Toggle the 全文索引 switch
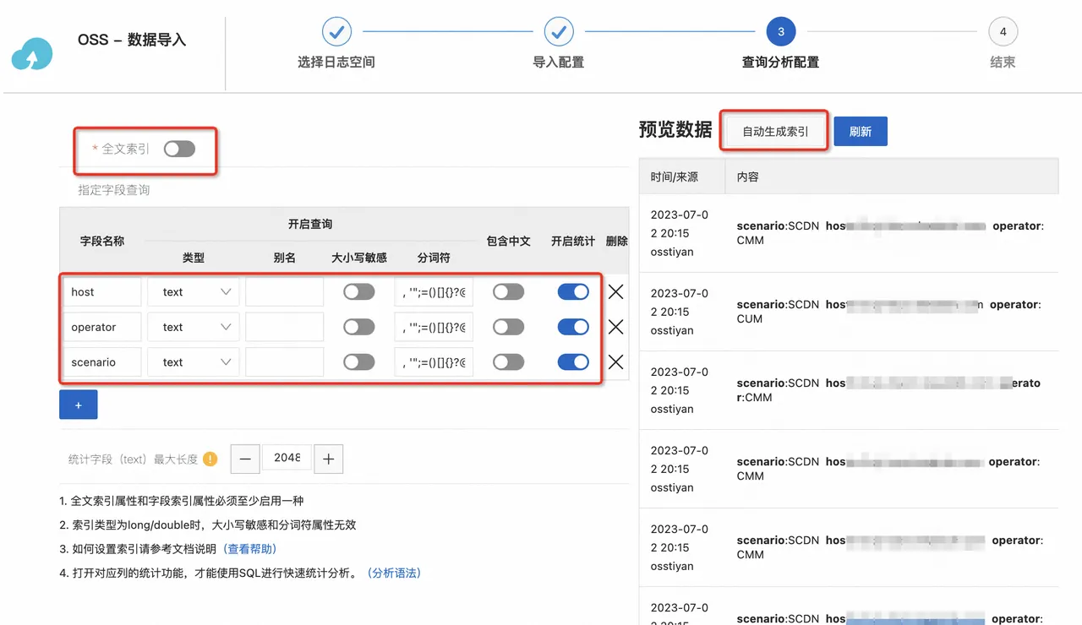The width and height of the screenshot is (1082, 625). 179,149
